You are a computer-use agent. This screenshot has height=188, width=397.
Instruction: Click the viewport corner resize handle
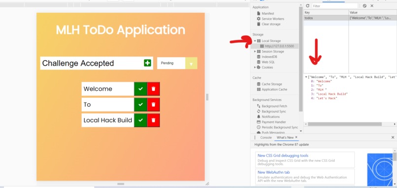(207, 184)
